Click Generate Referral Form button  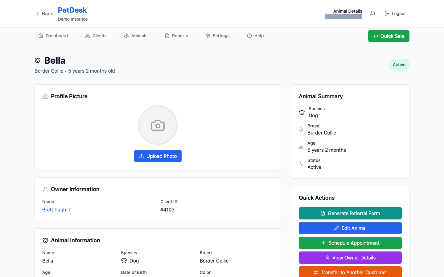(x=350, y=213)
